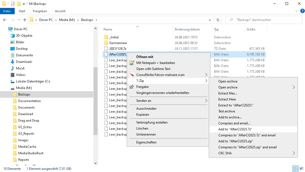Click Eigenschaften in the context menu
This screenshot has height=172, width=305.
(146, 142)
